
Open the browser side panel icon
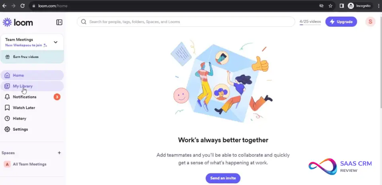[341, 6]
